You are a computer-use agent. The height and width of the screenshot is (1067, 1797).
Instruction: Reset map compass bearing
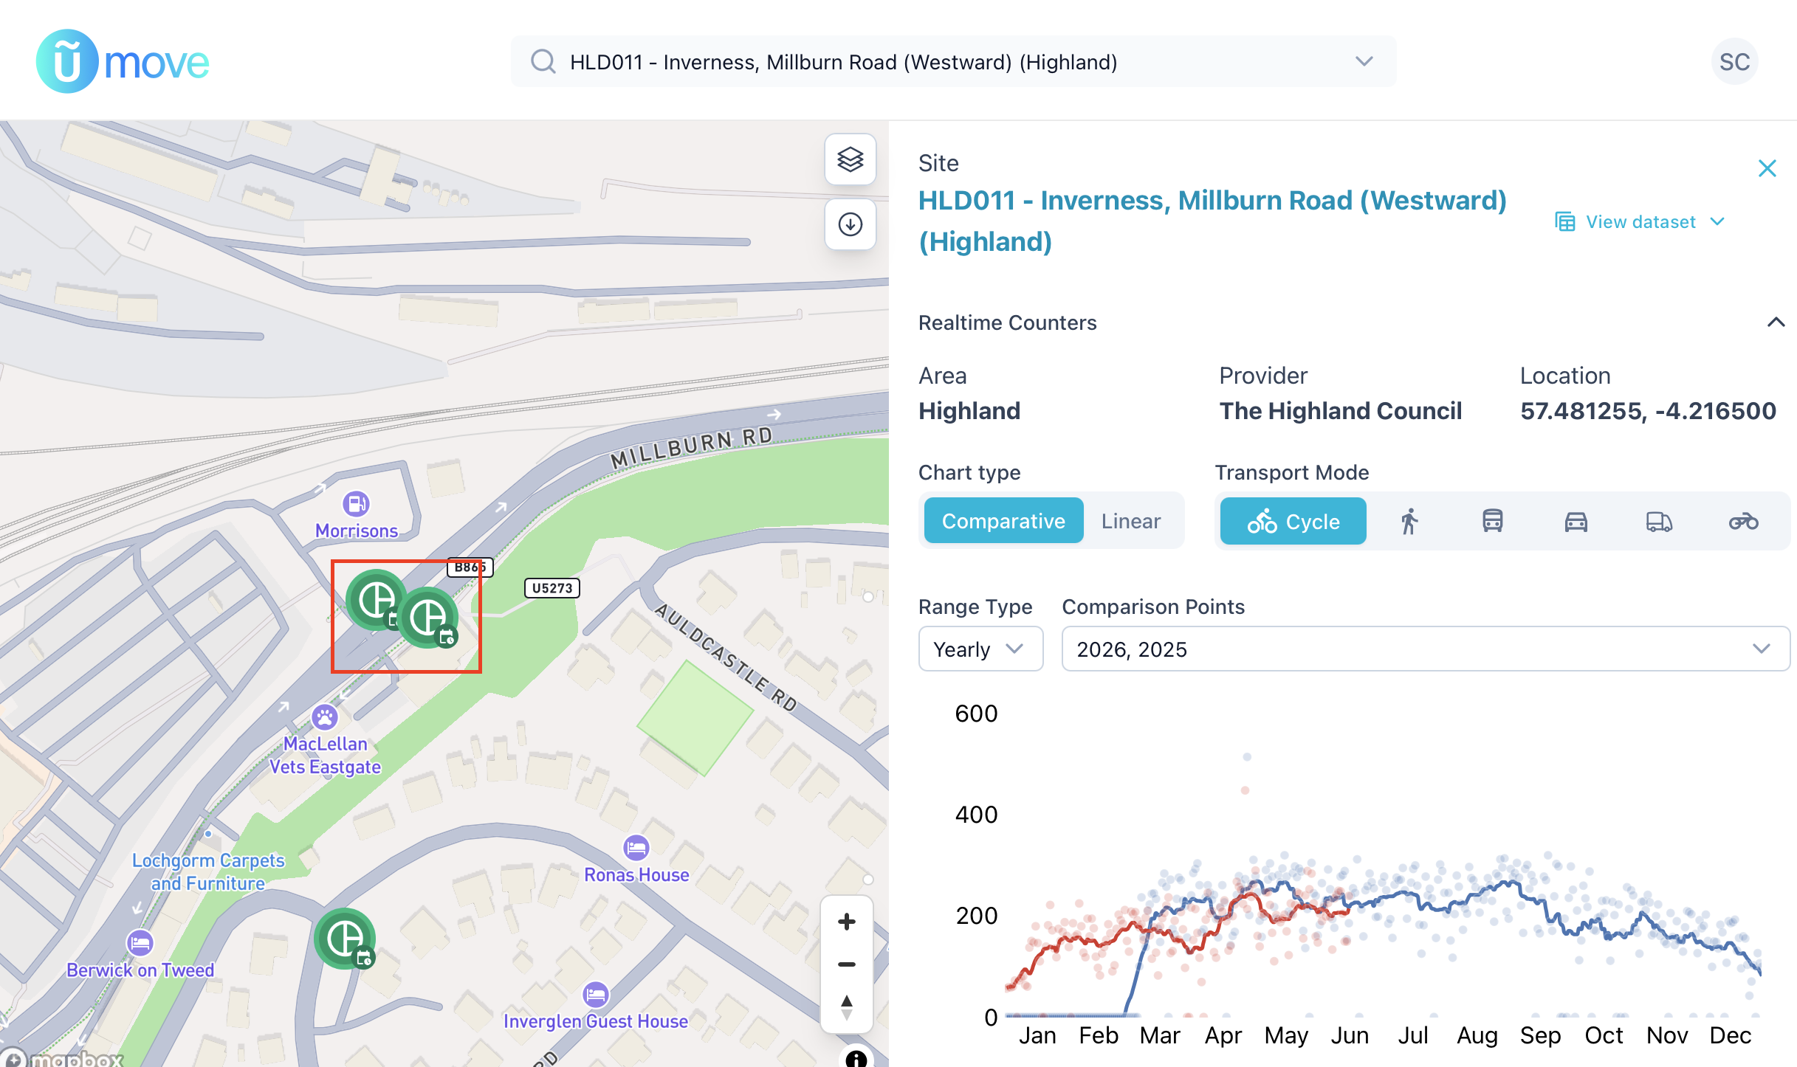pyautogui.click(x=846, y=1006)
